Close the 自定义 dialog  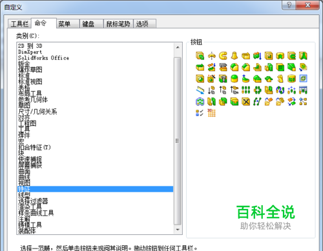(307, 5)
